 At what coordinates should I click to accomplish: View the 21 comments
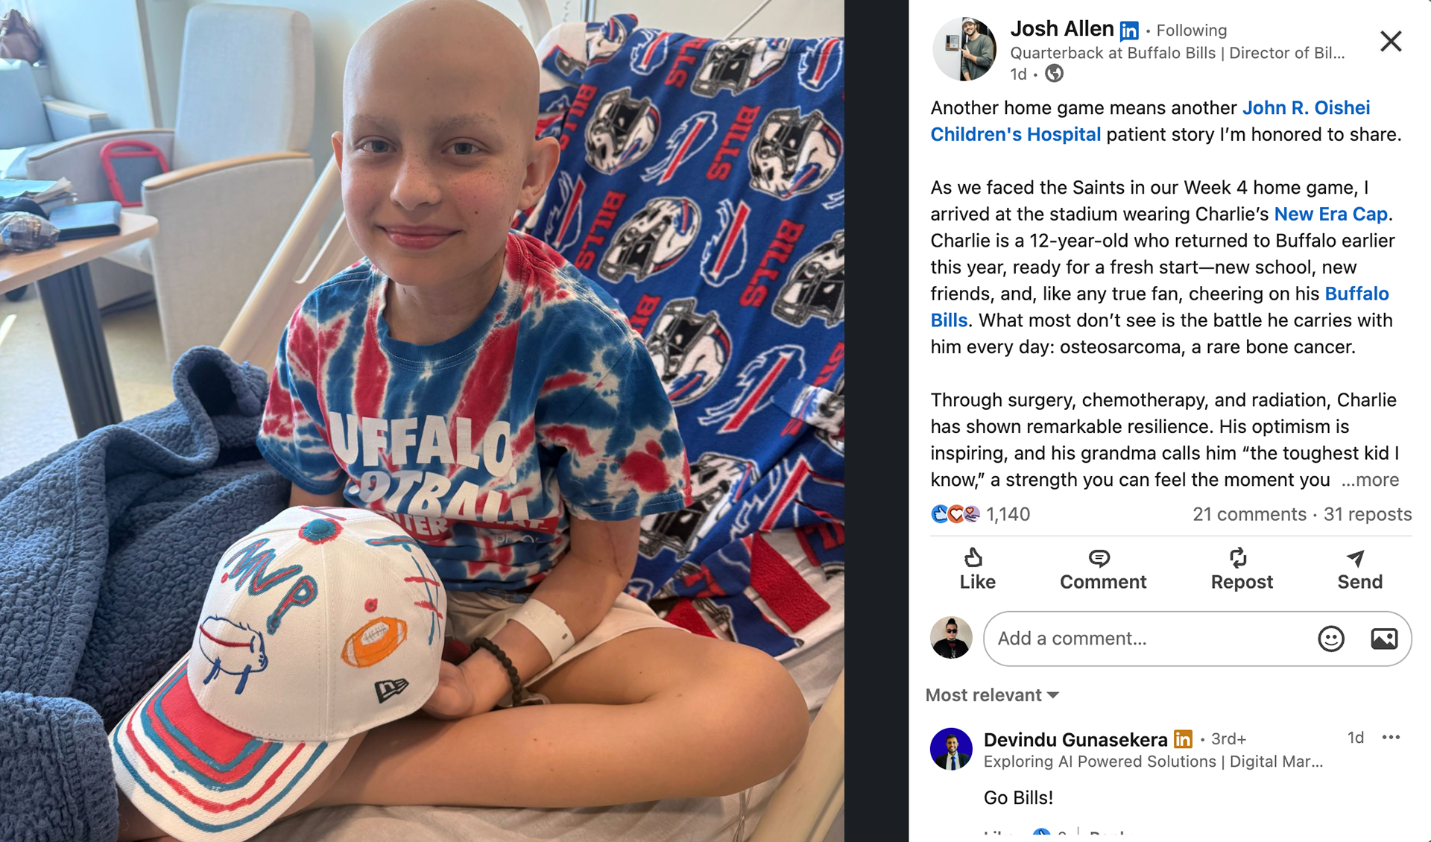tap(1249, 514)
